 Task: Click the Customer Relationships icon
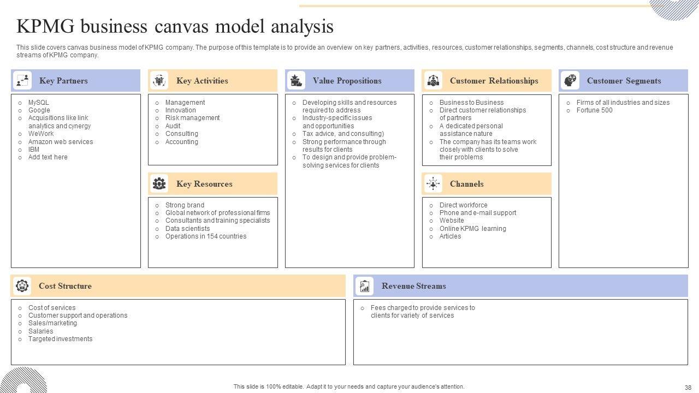(434, 81)
